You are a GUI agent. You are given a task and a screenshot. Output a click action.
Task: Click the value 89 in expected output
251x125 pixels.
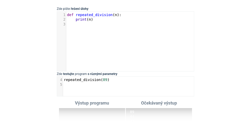132,112
